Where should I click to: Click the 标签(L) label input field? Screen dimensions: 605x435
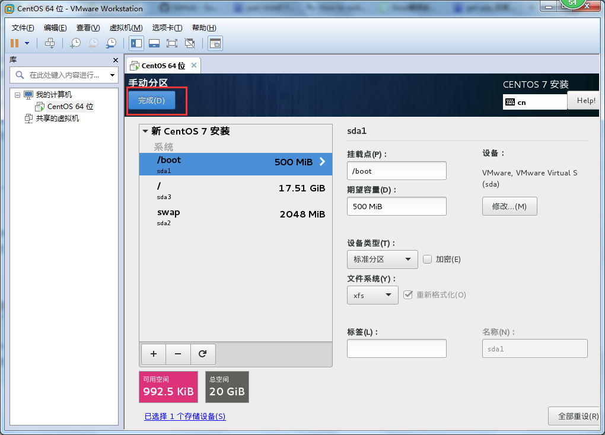(397, 348)
